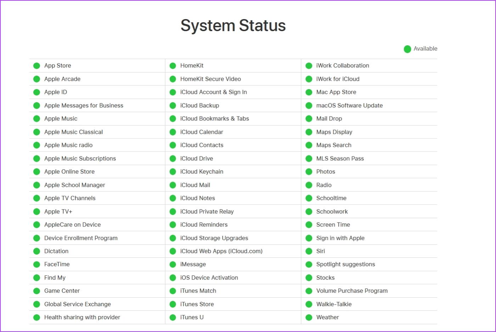Click the green dot next to HomeKit

(173, 66)
